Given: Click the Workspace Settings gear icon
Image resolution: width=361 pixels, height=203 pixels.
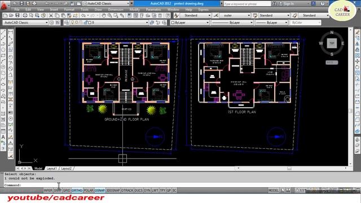Looking at the screenshot, I should tap(51, 23).
